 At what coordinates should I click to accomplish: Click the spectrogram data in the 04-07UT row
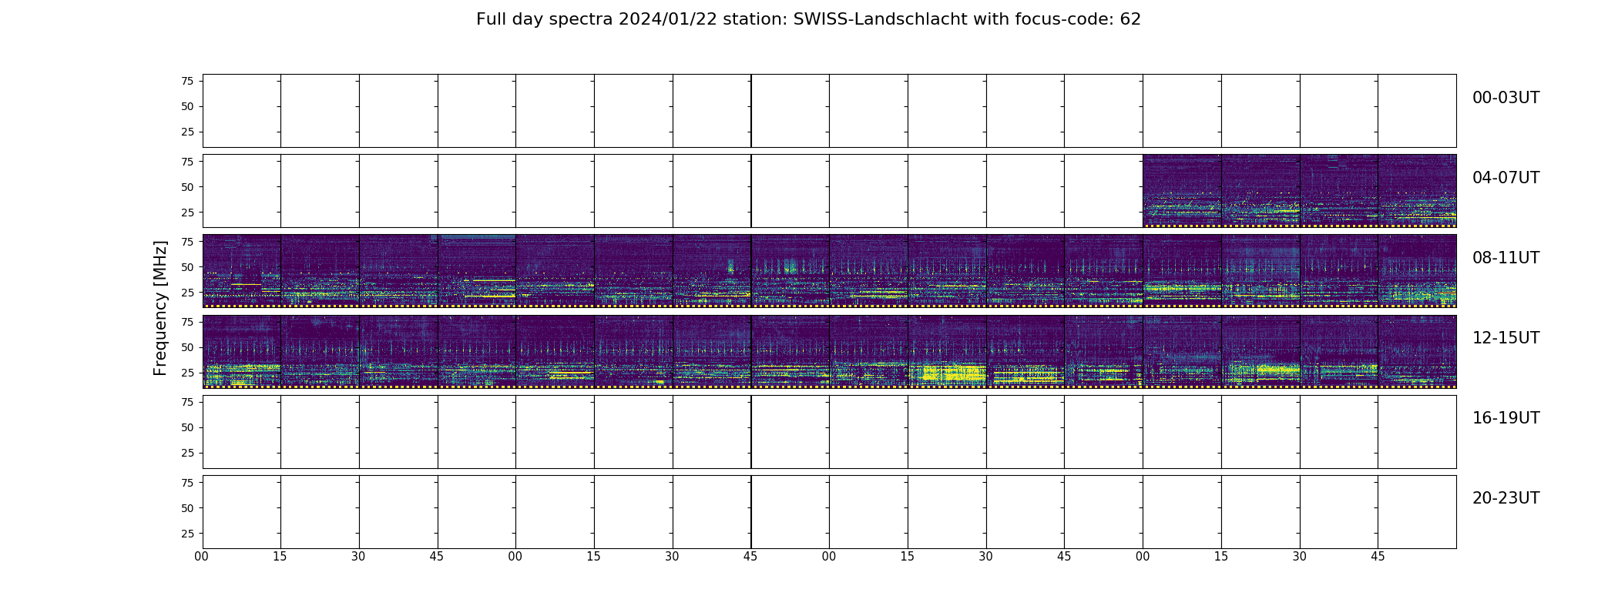pyautogui.click(x=1299, y=191)
